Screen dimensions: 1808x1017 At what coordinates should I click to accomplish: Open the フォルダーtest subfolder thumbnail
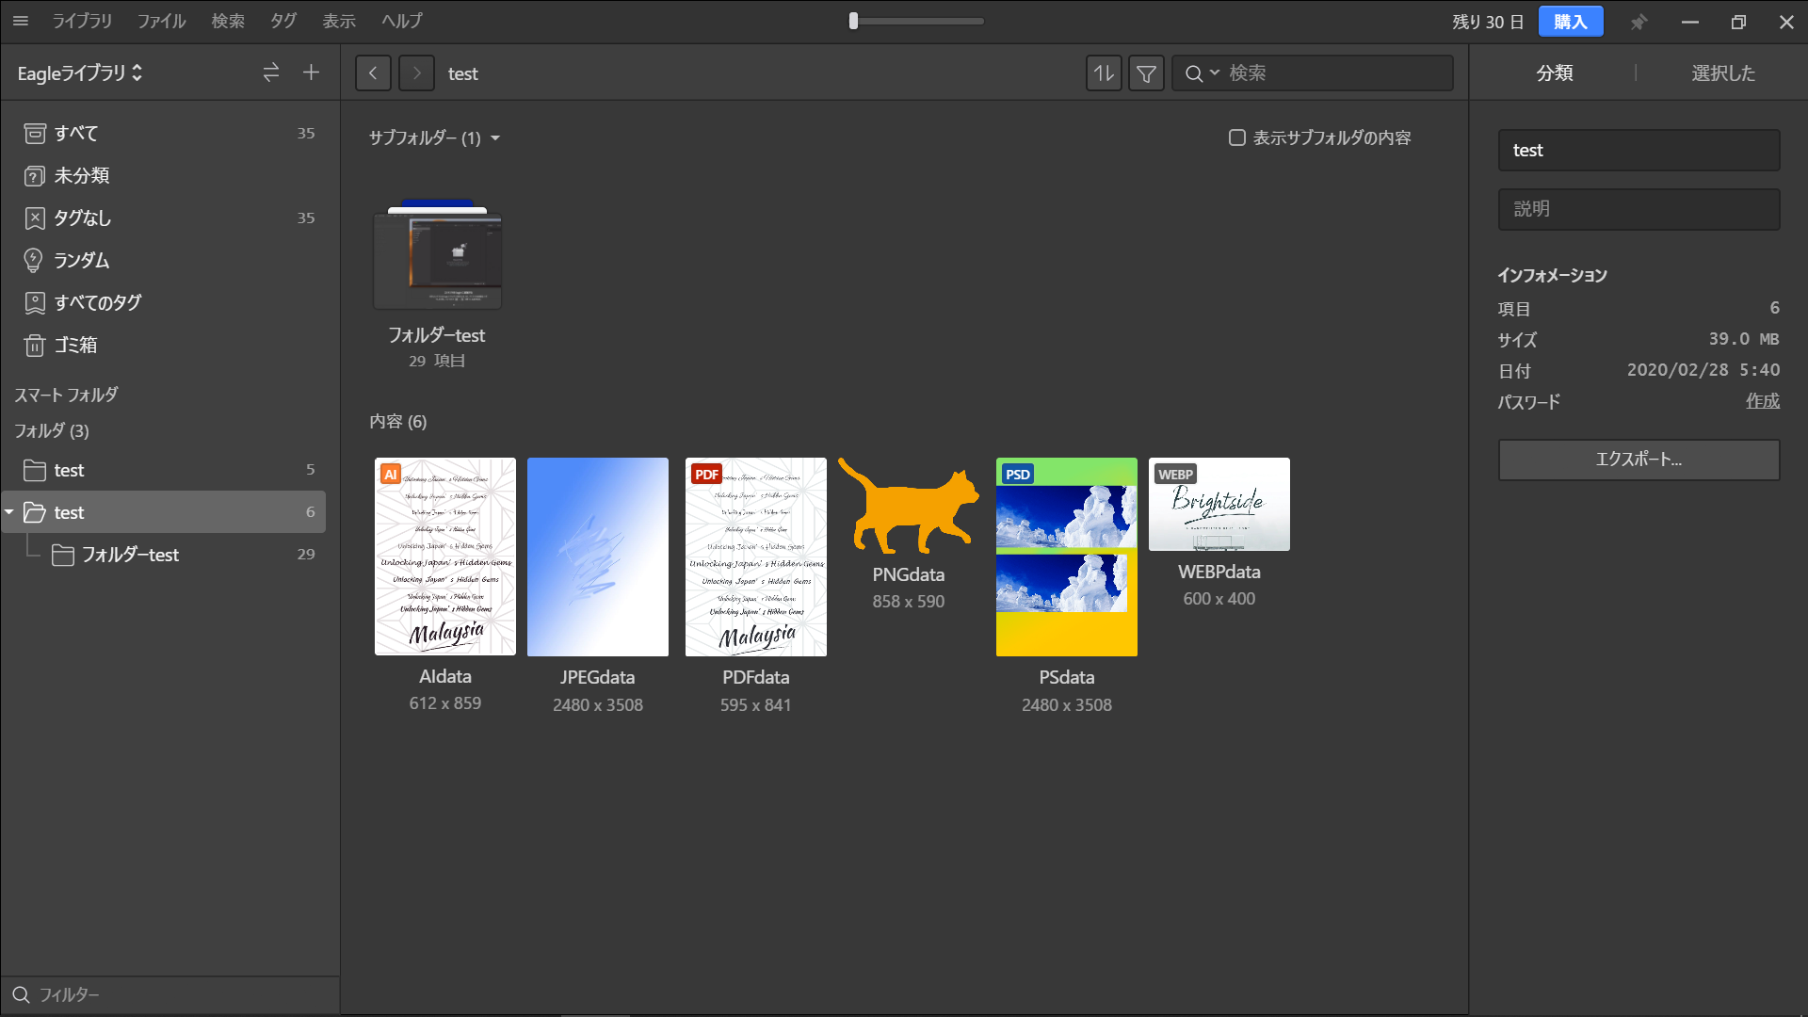[x=438, y=254]
